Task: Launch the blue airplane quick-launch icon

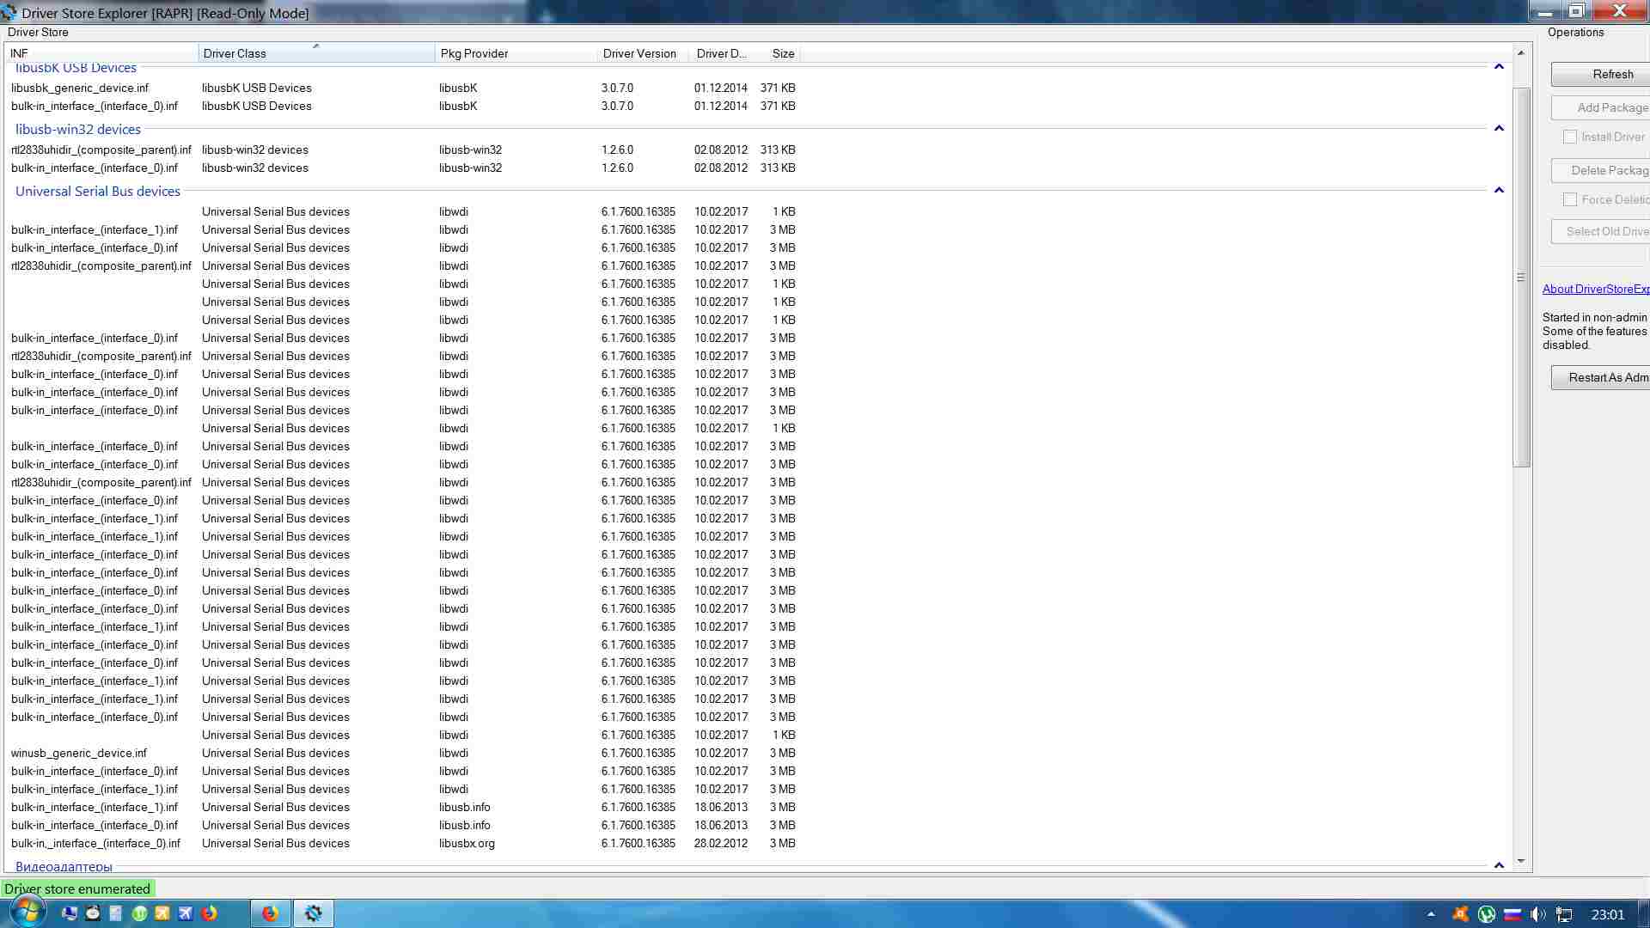Action: click(x=185, y=913)
